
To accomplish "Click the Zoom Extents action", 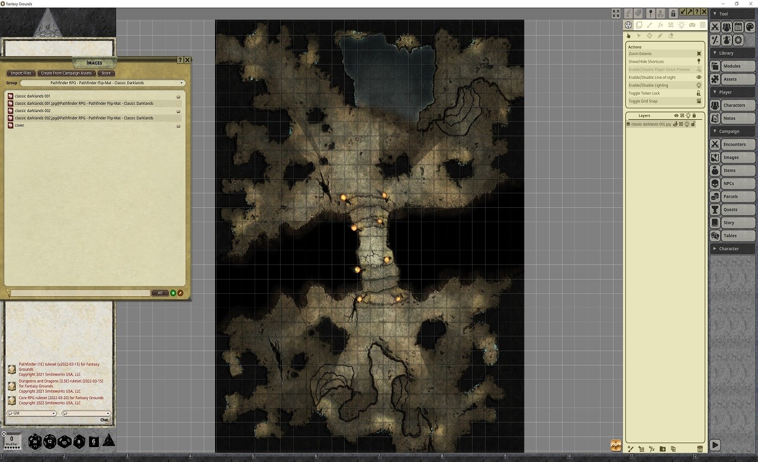I will click(665, 54).
